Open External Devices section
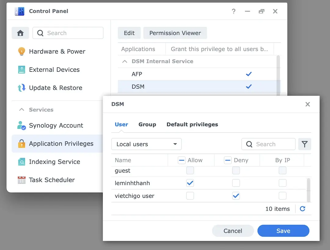The height and width of the screenshot is (250, 330). pyautogui.click(x=54, y=70)
